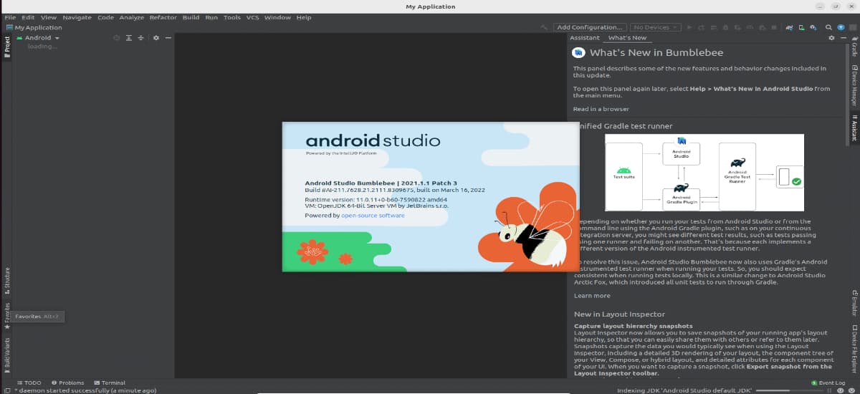Click the loading... text in Project panel
860x394 pixels.
point(42,47)
